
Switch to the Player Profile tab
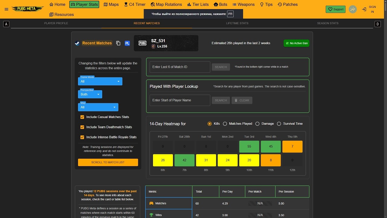tap(56, 23)
